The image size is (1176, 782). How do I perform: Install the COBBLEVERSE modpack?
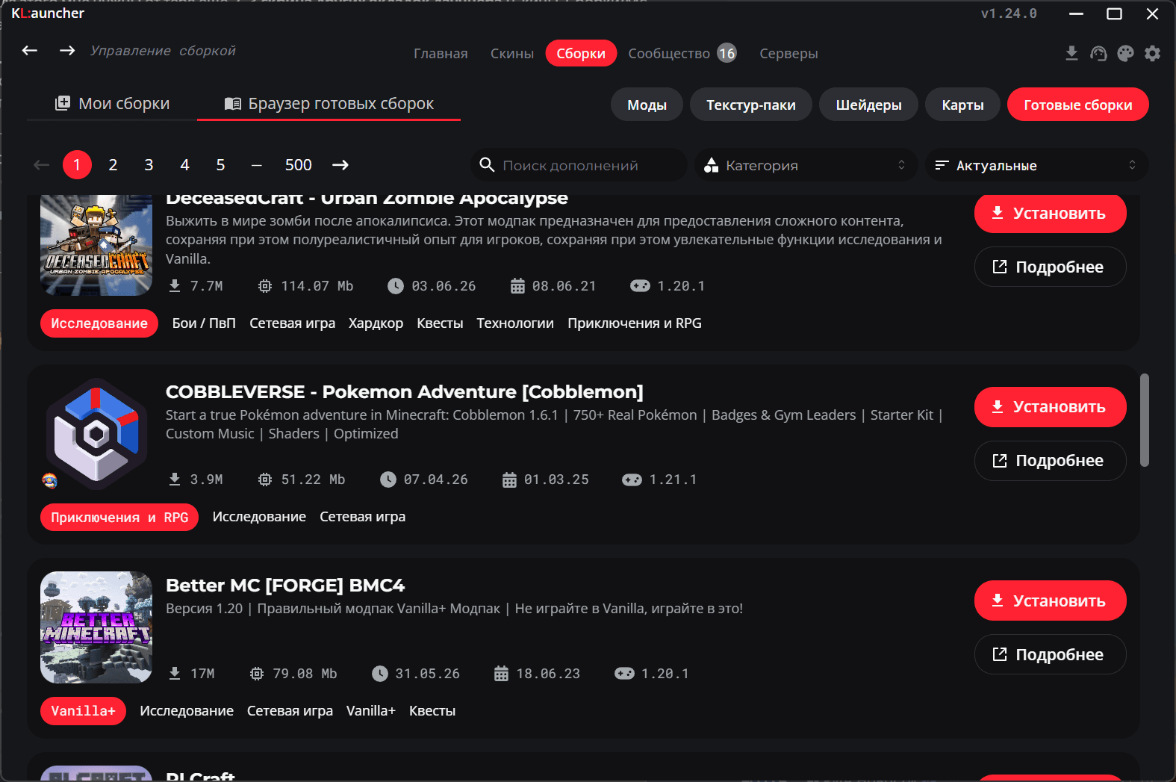(x=1050, y=407)
